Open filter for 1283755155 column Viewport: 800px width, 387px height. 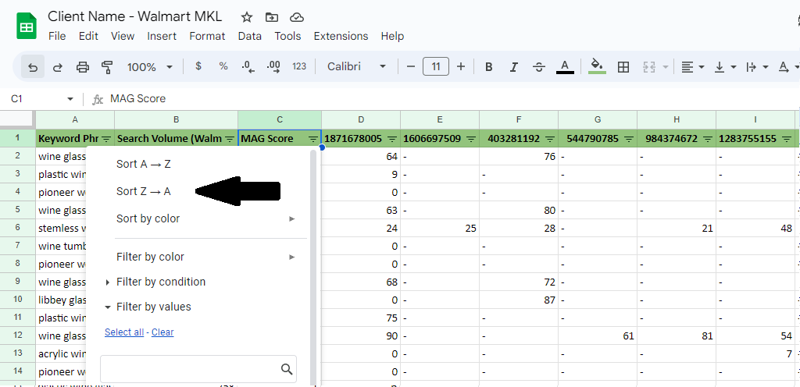tap(787, 139)
